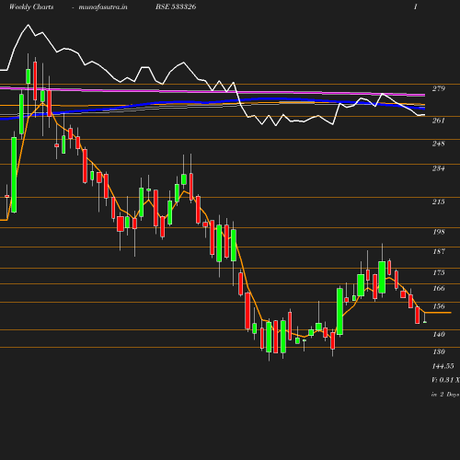The width and height of the screenshot is (460, 460).
Task: Select the 198 price axis label
Action: tap(439, 232)
